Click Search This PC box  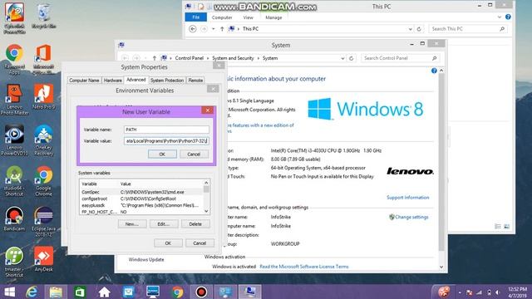point(468,29)
